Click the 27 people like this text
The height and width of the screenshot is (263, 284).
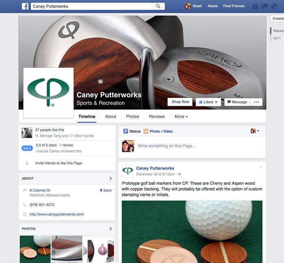point(49,130)
